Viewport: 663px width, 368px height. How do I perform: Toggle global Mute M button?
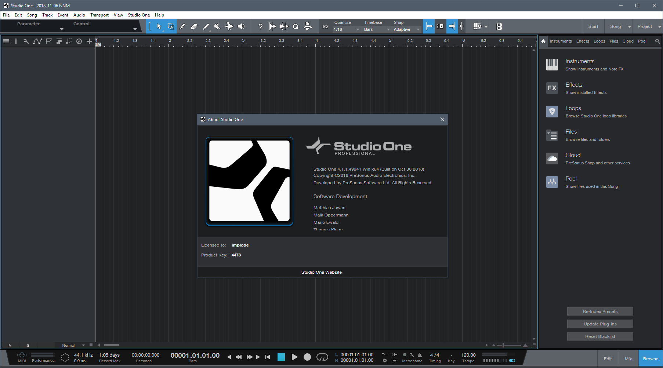tap(10, 345)
